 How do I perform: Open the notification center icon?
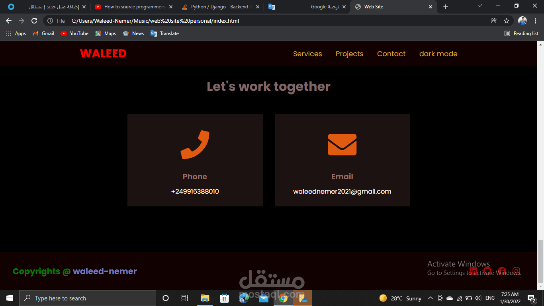pyautogui.click(x=532, y=298)
